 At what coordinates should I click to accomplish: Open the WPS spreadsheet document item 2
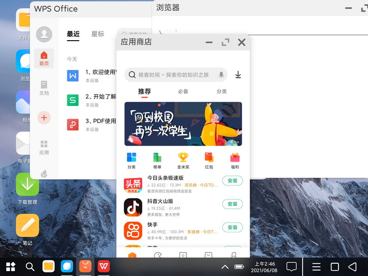(92, 100)
